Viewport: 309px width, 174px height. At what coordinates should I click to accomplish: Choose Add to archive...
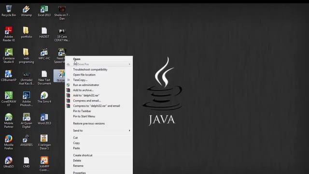(99, 90)
